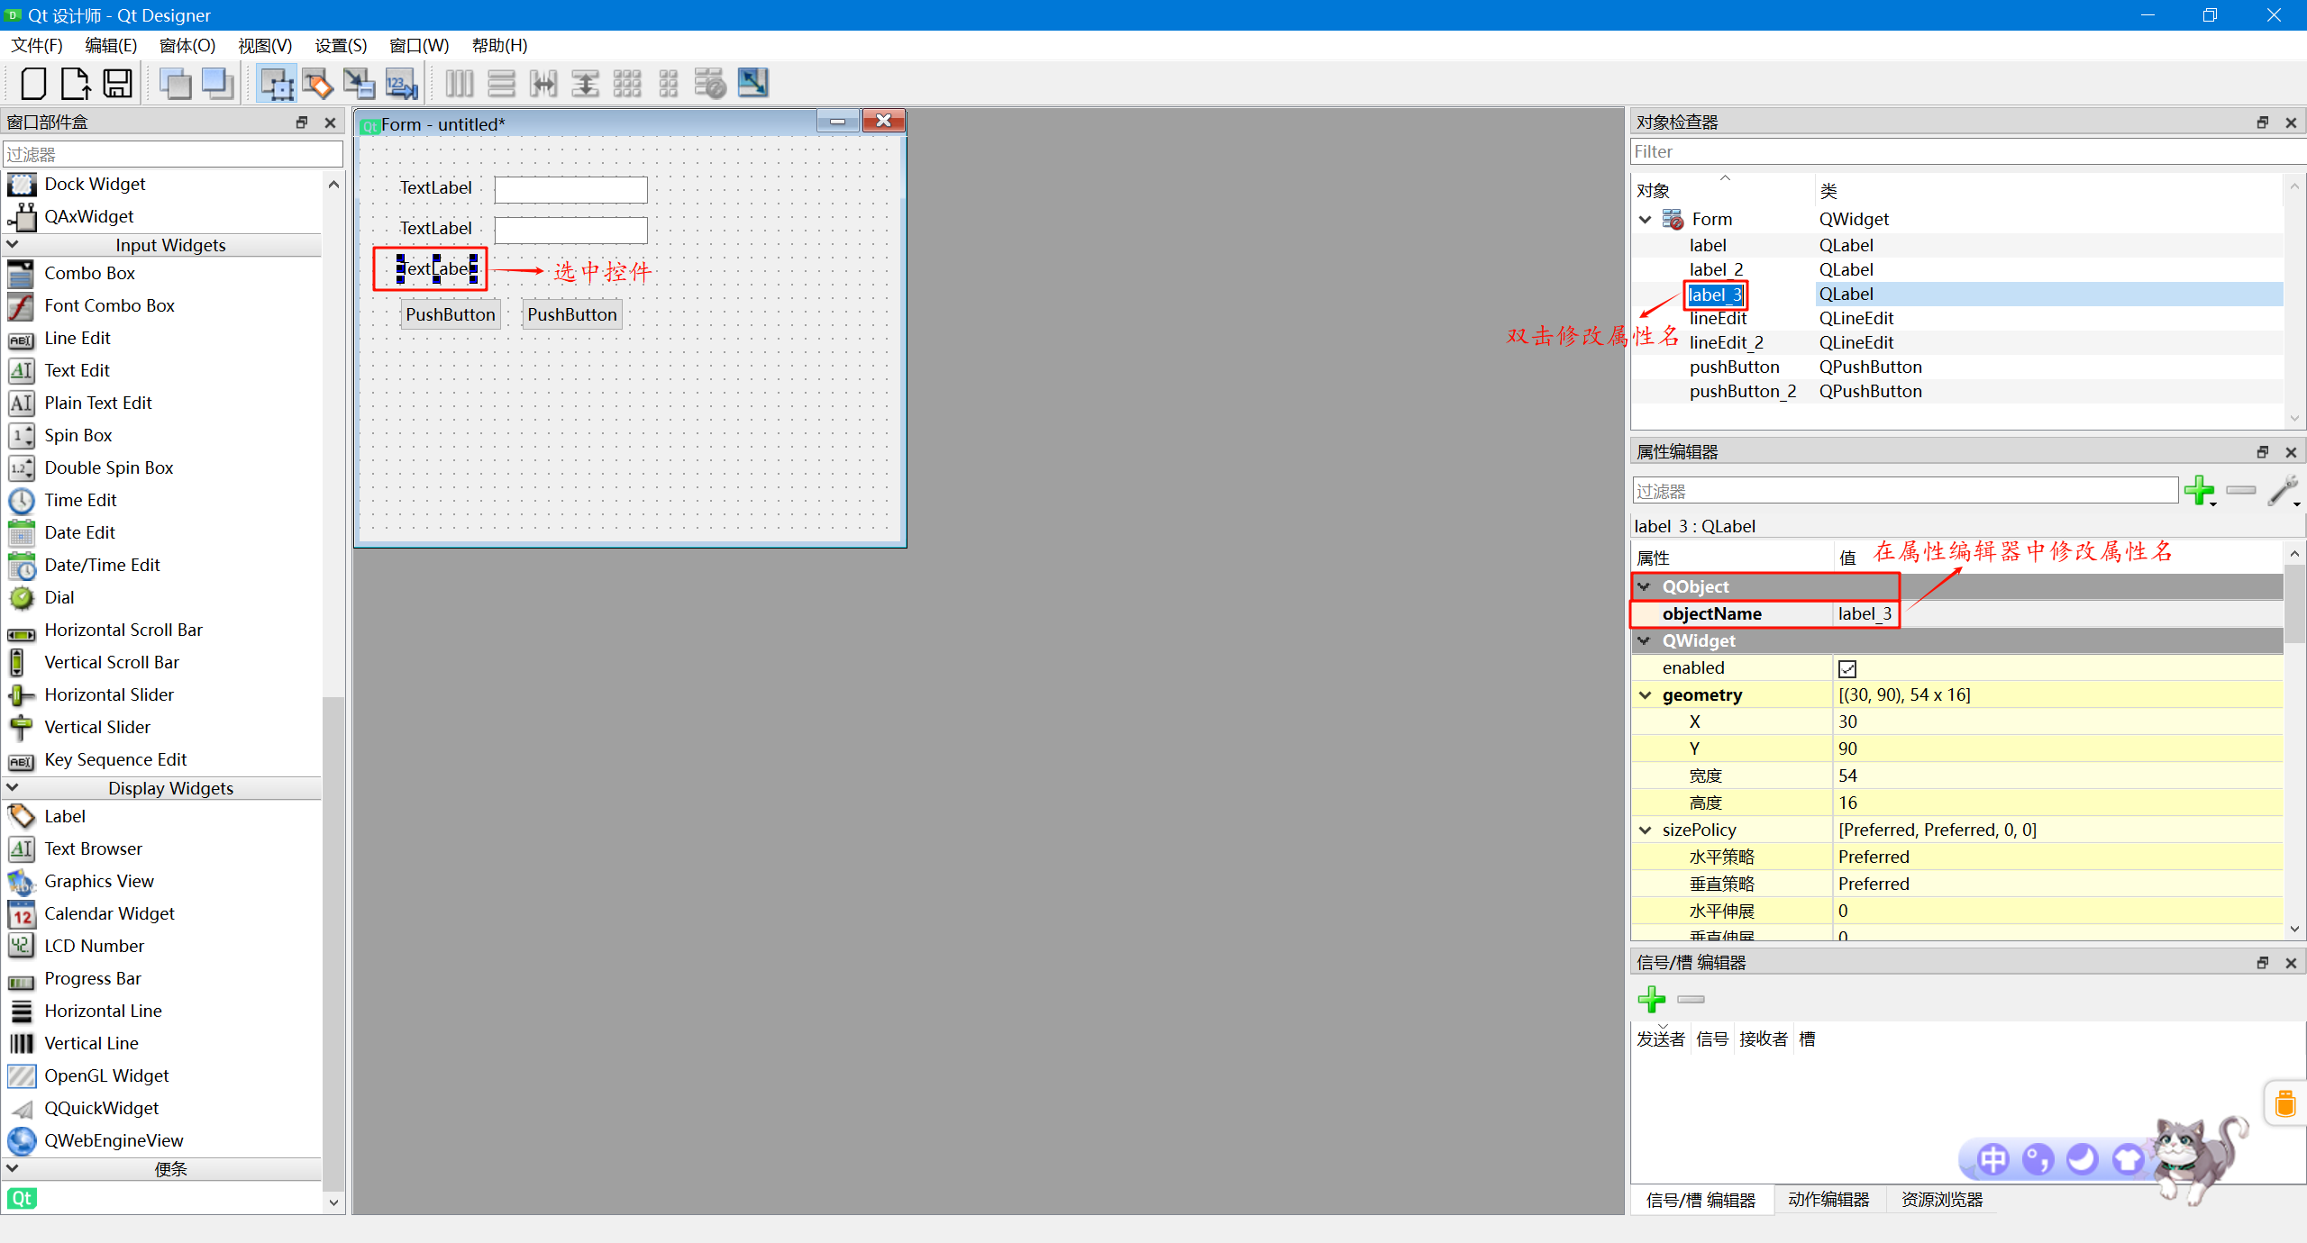Screen dimensions: 2307x1243
Task: Collapse the sizePolicy property group
Action: [1646, 830]
